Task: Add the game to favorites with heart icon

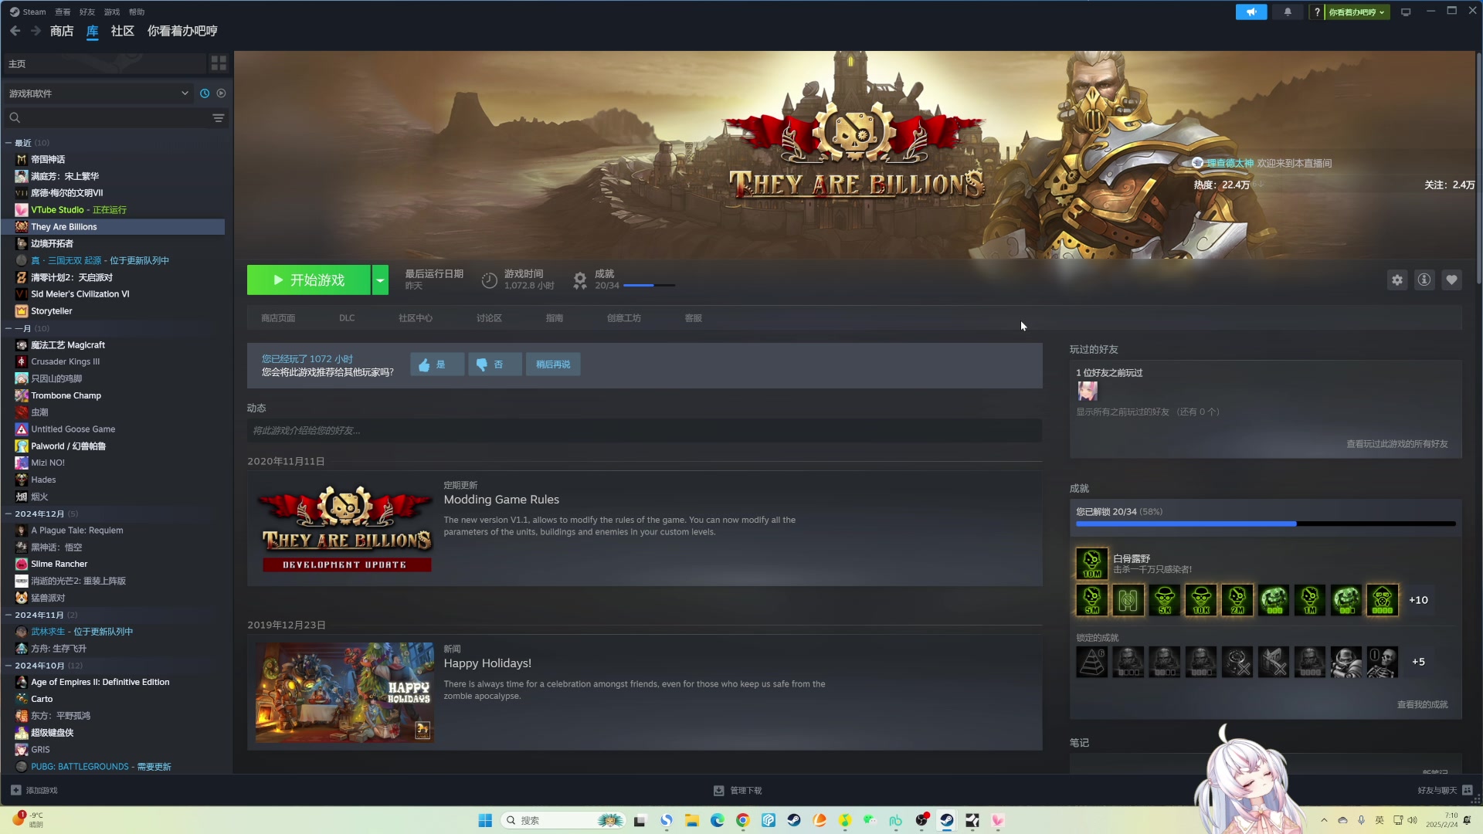Action: click(1452, 280)
